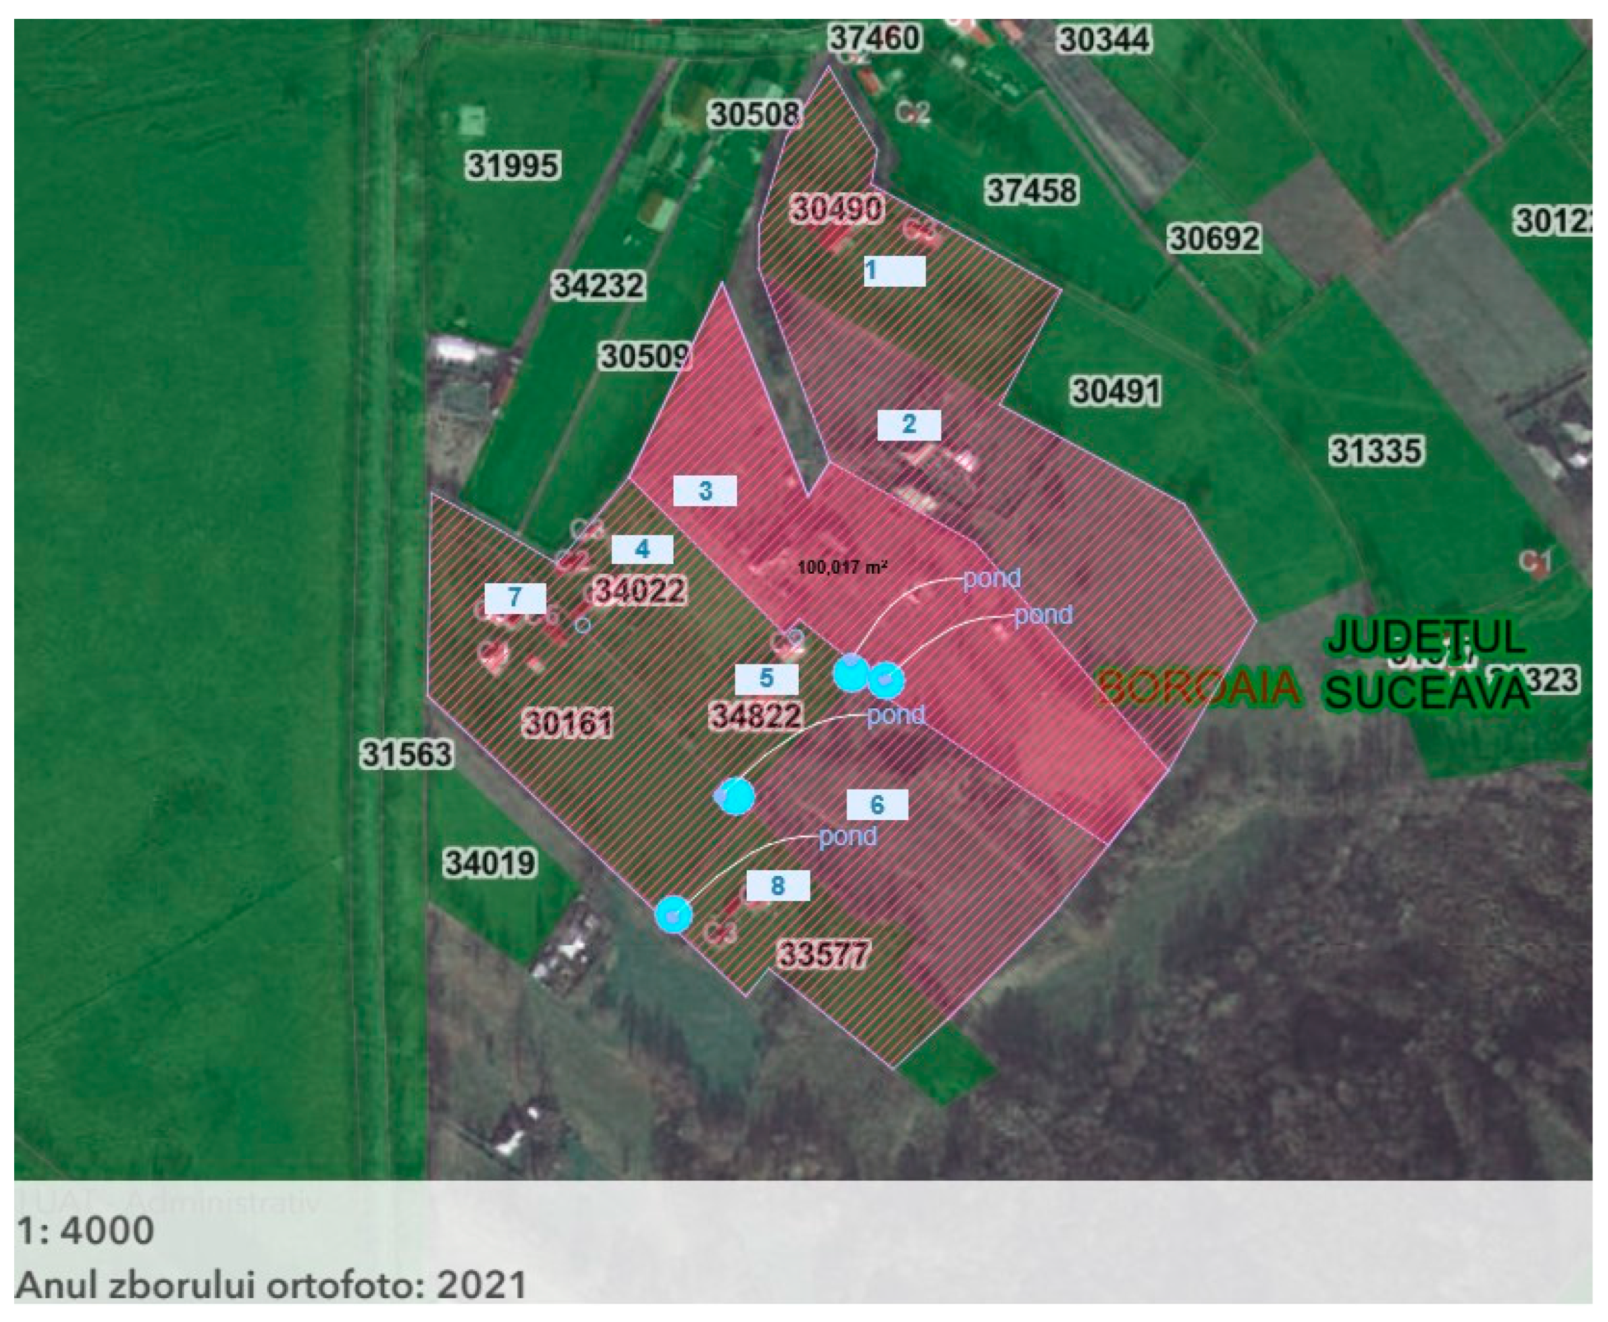Screen dimensions: 1608x1322
Task: Select zone label number 2
Action: (908, 425)
